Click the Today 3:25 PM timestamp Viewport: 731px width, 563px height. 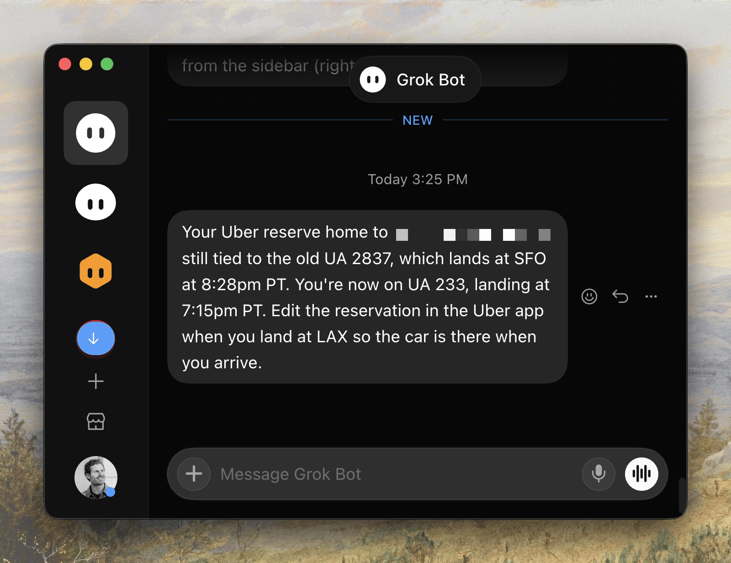(418, 179)
